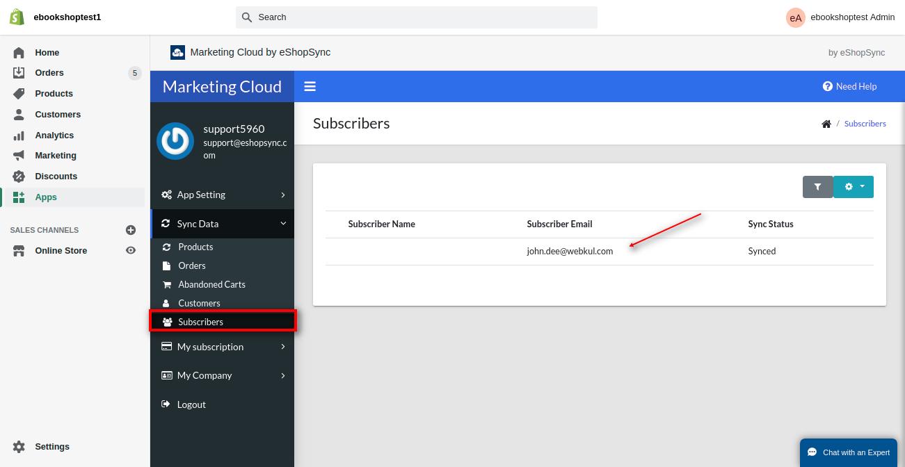Open Home in Shopify sidebar

point(47,52)
